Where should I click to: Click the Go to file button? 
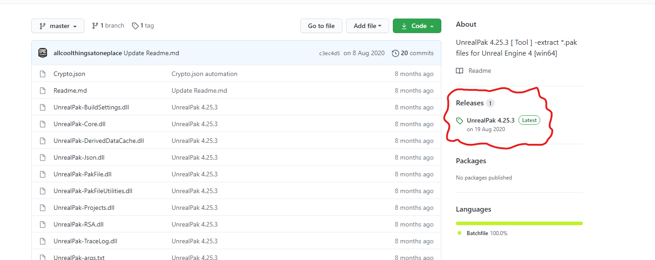pos(321,26)
